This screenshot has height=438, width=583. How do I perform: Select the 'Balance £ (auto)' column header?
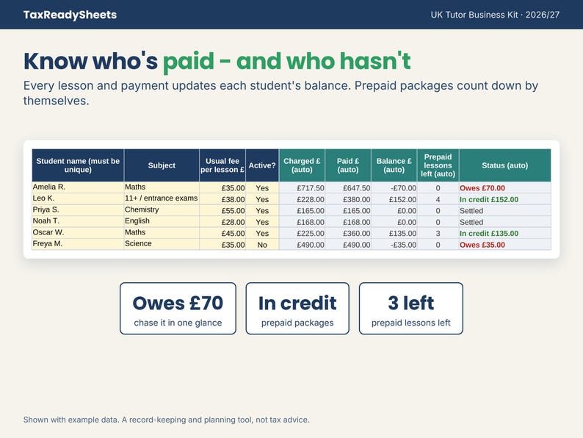click(394, 165)
